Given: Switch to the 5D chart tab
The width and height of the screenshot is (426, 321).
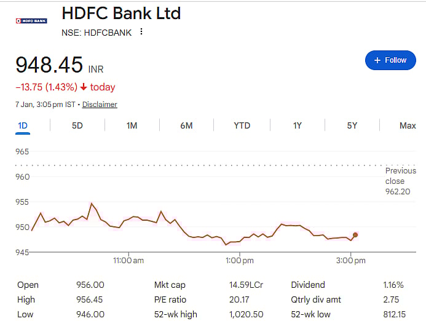Looking at the screenshot, I should (77, 125).
